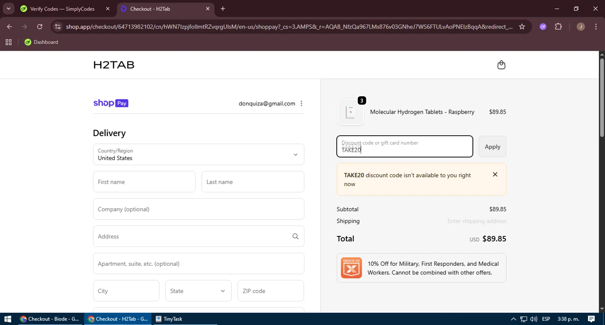Viewport: 605px width, 325px height.
Task: Click the ZIP code field
Action: click(x=271, y=291)
